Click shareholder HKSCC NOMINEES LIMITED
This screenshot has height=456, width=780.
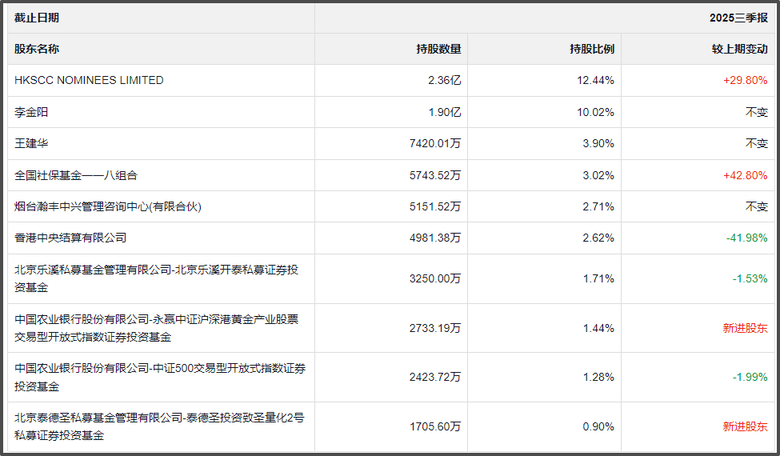[x=89, y=80]
